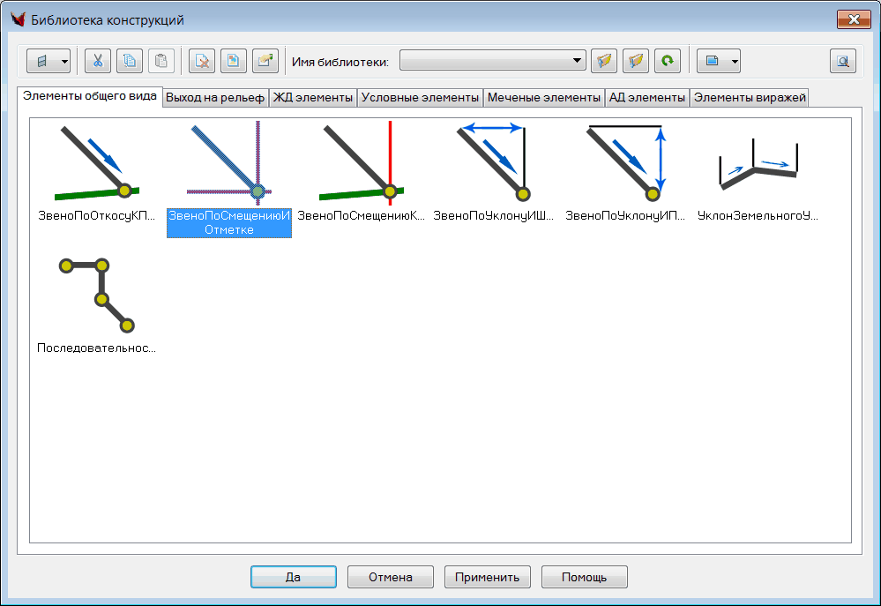Expand the first toolbar button's dropdown arrow

64,61
